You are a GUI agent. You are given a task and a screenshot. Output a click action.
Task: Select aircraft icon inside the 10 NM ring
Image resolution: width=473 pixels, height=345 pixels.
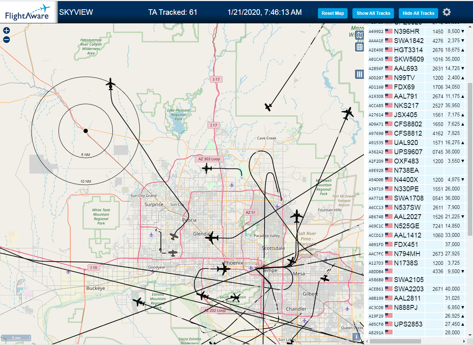(x=111, y=84)
